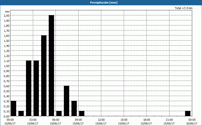This screenshot has height=126, width=202.
Task: Click the 09:00 time axis label
Action: [x=78, y=120]
